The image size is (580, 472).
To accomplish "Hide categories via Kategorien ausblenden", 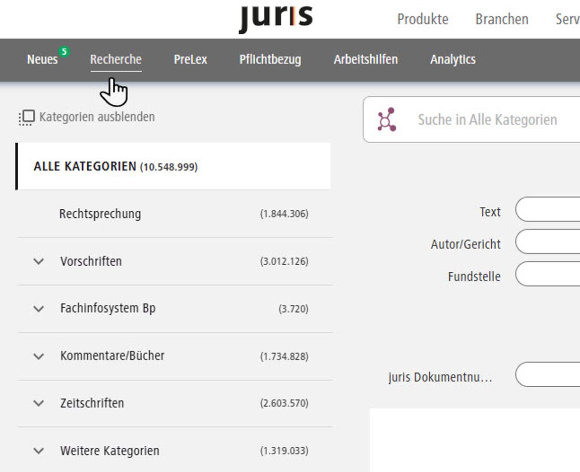I will (x=87, y=117).
